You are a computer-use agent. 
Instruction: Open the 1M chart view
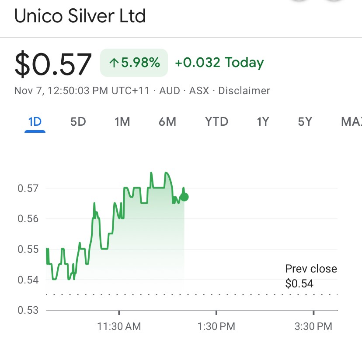[x=122, y=121]
